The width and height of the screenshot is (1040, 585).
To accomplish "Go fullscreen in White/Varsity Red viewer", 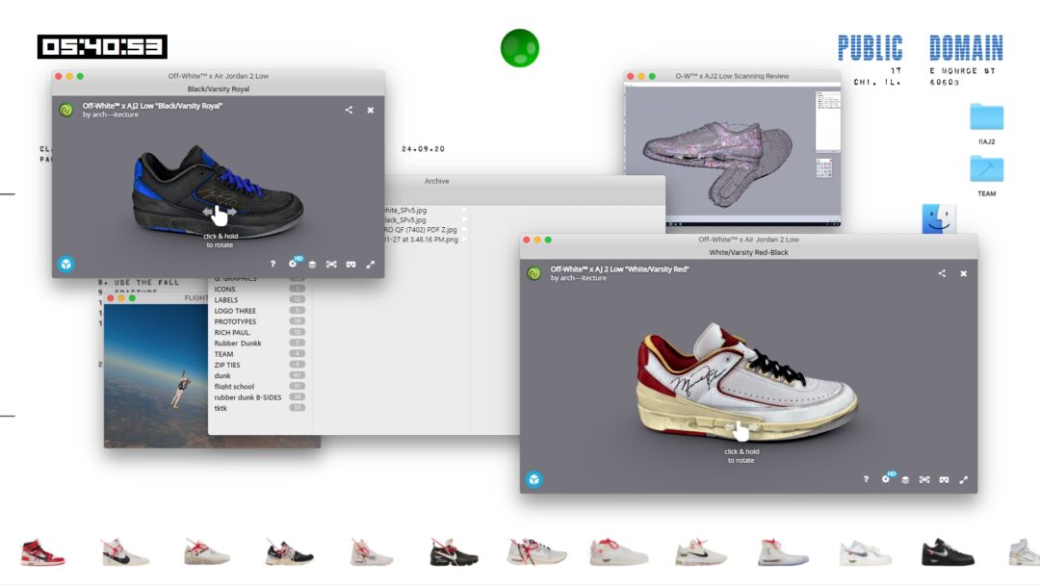I will coord(964,480).
